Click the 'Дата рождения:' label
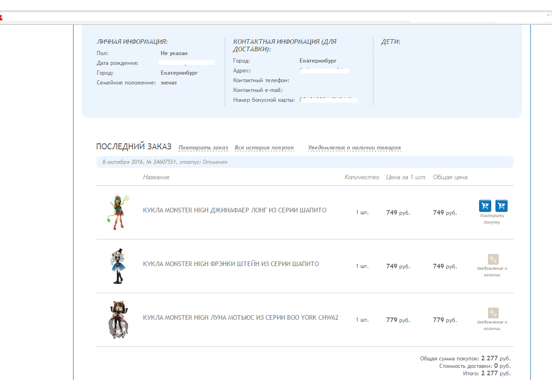The image size is (552, 380). [x=118, y=63]
